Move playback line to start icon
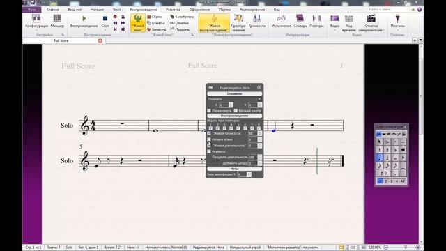Screen dimensions: 446x251 (x=115, y=29)
